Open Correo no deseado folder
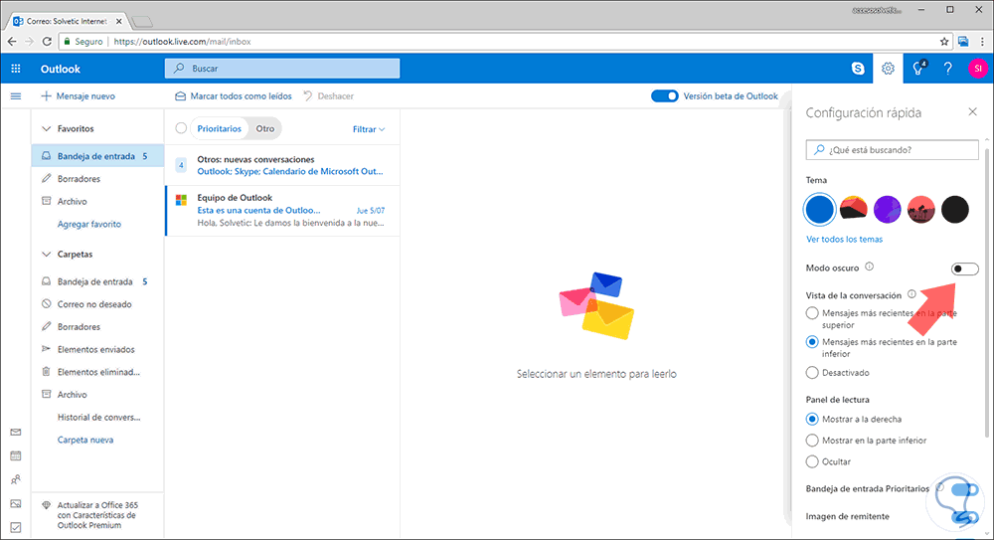This screenshot has height=540, width=994. tap(97, 304)
